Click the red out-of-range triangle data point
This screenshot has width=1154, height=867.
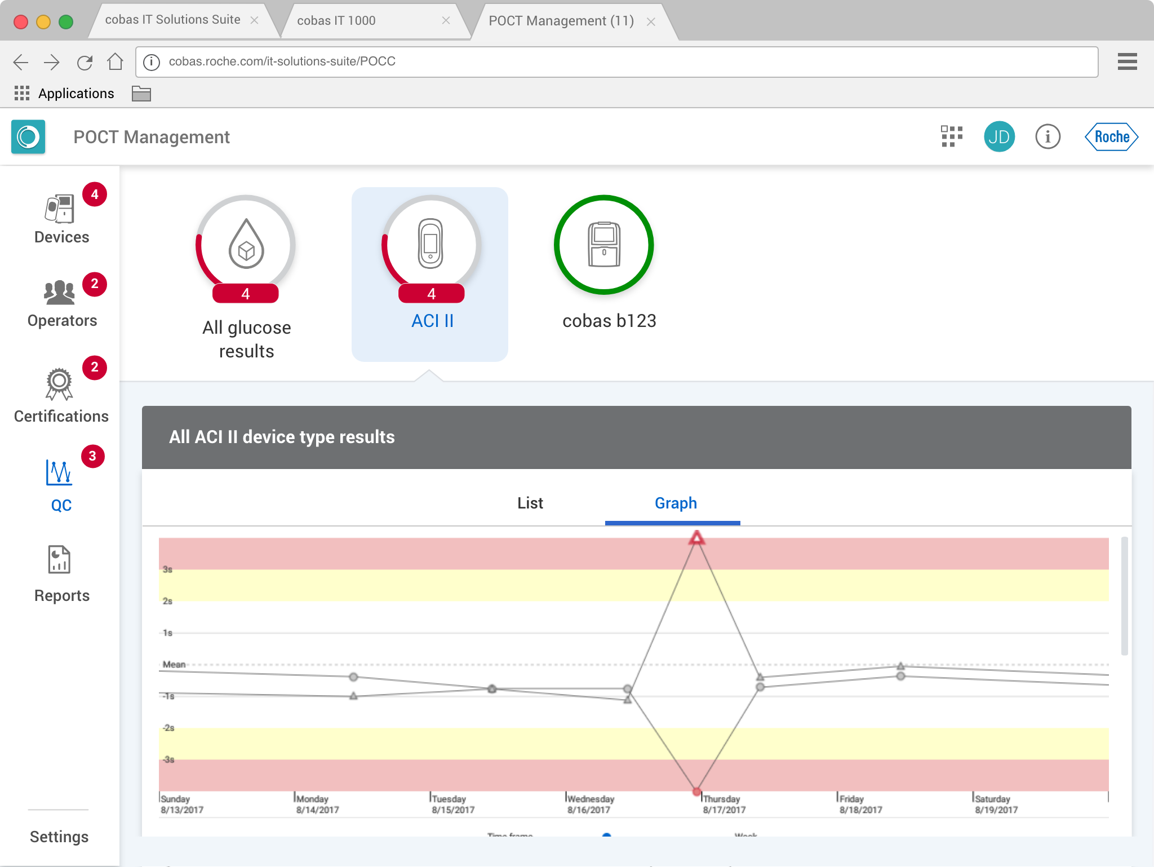click(696, 538)
